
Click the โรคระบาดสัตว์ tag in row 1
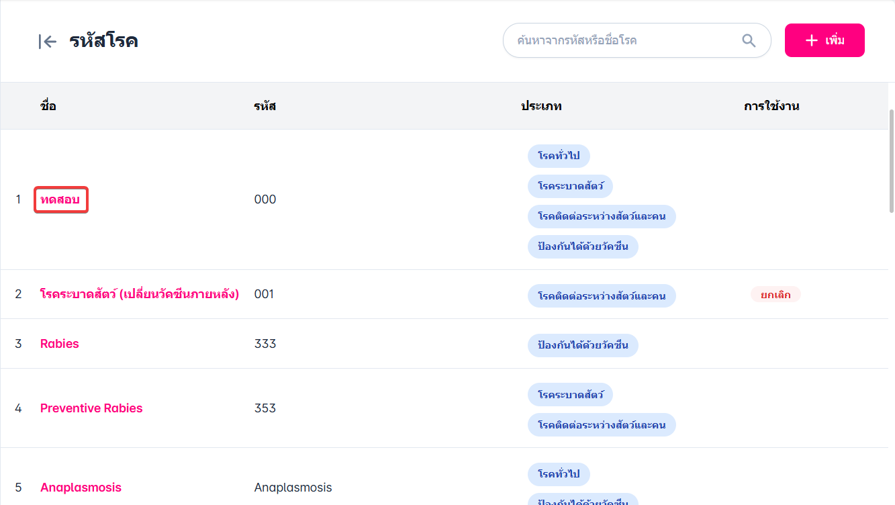(x=570, y=187)
